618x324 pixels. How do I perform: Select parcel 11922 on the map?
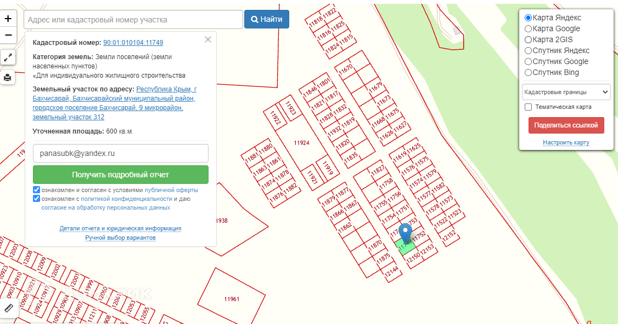point(275,118)
